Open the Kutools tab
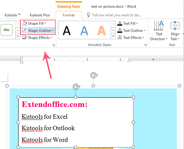The image size is (184, 149). [12, 15]
